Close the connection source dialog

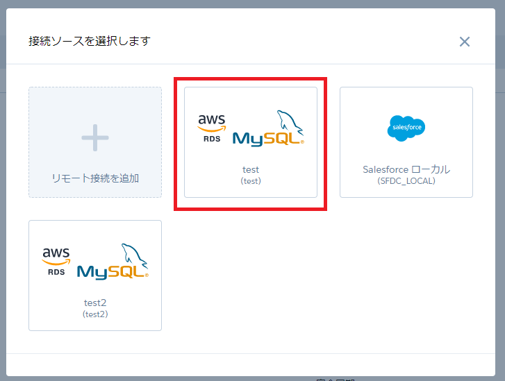[x=465, y=42]
